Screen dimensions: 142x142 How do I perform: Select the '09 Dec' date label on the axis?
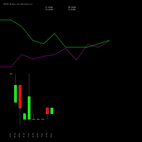(19, 135)
